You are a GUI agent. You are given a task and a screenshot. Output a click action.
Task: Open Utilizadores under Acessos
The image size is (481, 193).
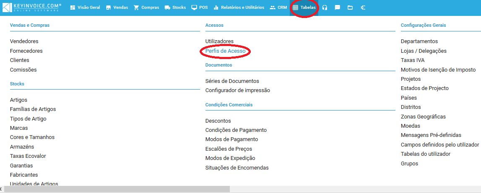[219, 41]
